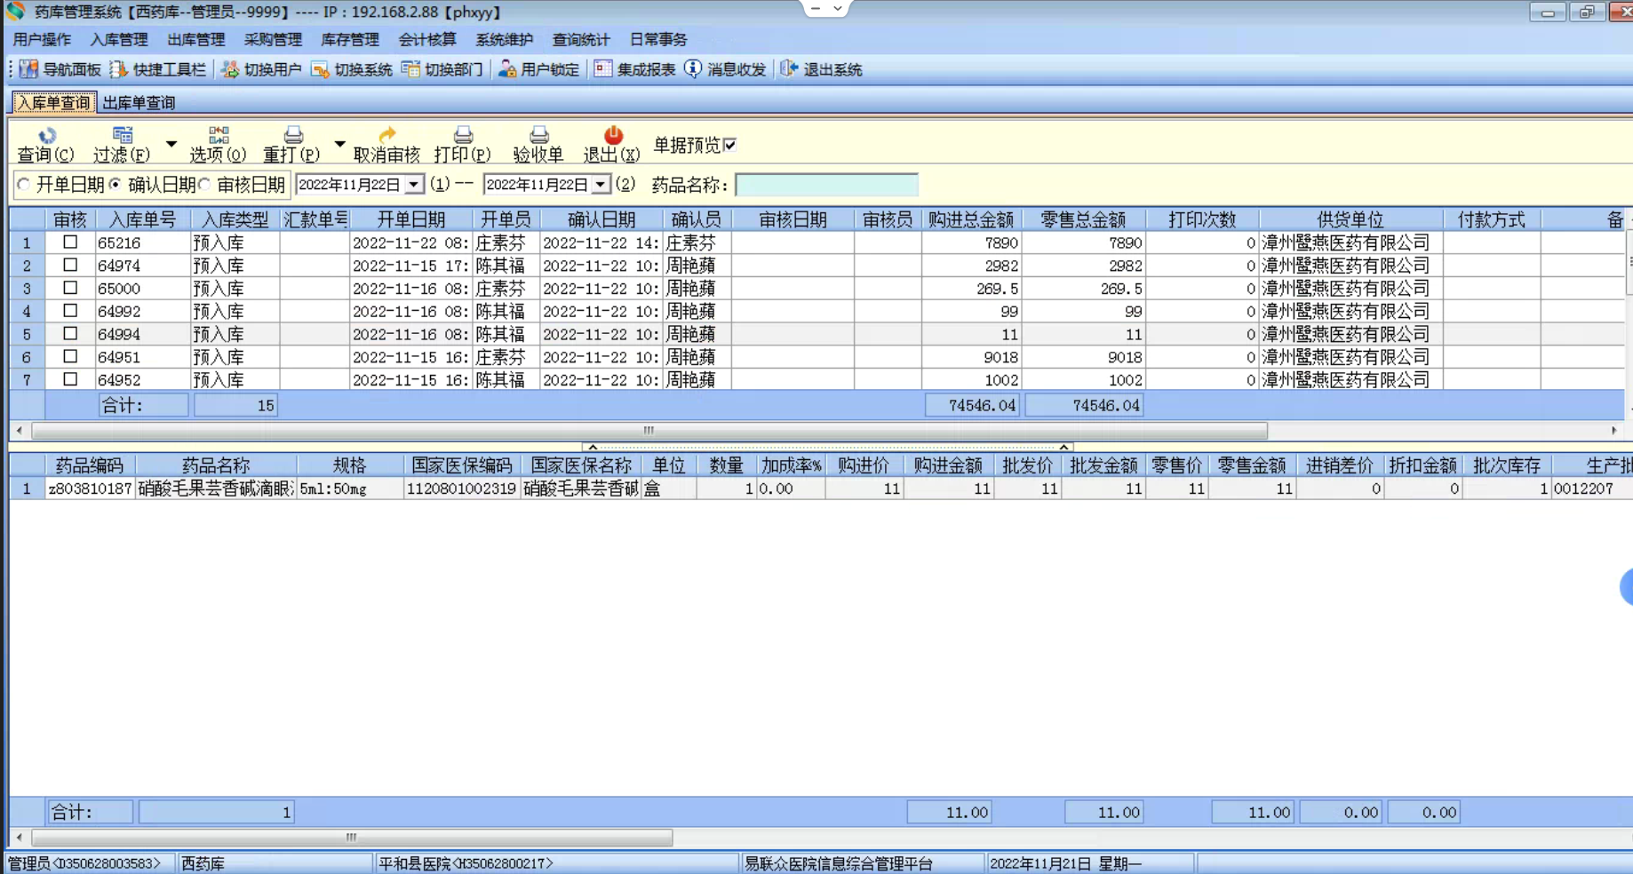This screenshot has height=874, width=1633.
Task: Select order row 64952
Action: click(x=816, y=379)
